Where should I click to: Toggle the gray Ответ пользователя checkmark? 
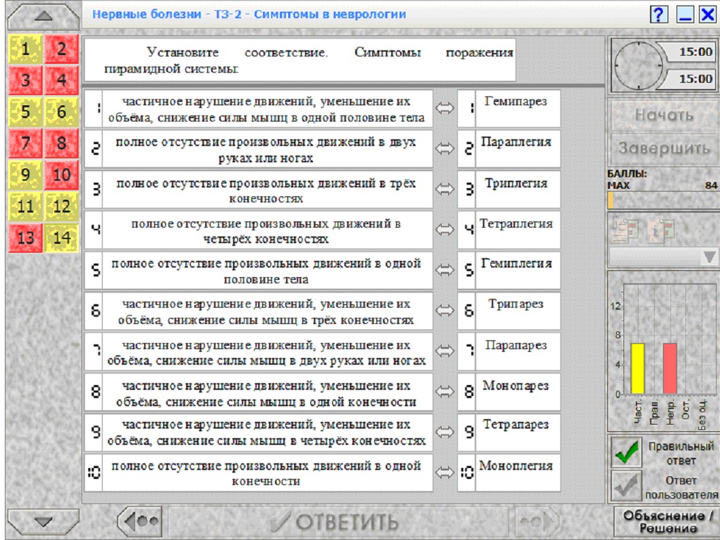click(626, 486)
